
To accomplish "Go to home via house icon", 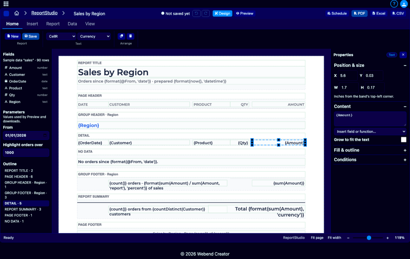I will [17, 13].
